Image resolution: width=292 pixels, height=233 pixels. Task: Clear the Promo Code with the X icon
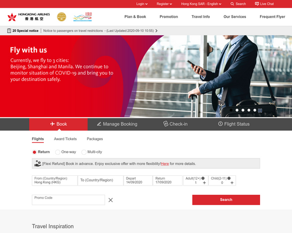(x=111, y=200)
